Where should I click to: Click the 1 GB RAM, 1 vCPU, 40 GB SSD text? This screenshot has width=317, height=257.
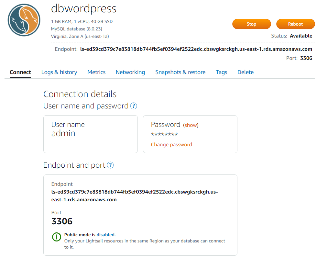click(x=82, y=21)
